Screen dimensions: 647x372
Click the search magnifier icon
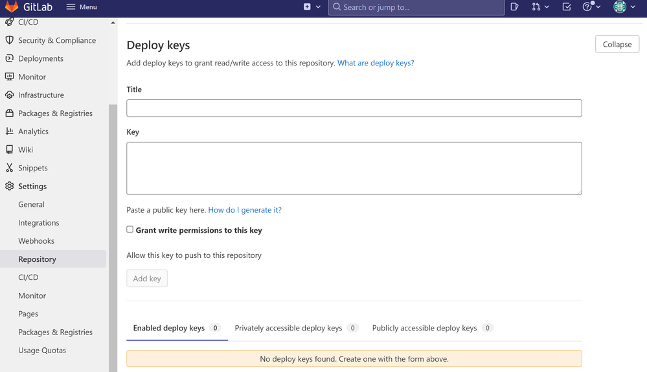(x=337, y=7)
